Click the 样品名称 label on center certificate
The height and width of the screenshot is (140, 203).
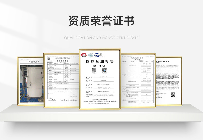click(89, 81)
